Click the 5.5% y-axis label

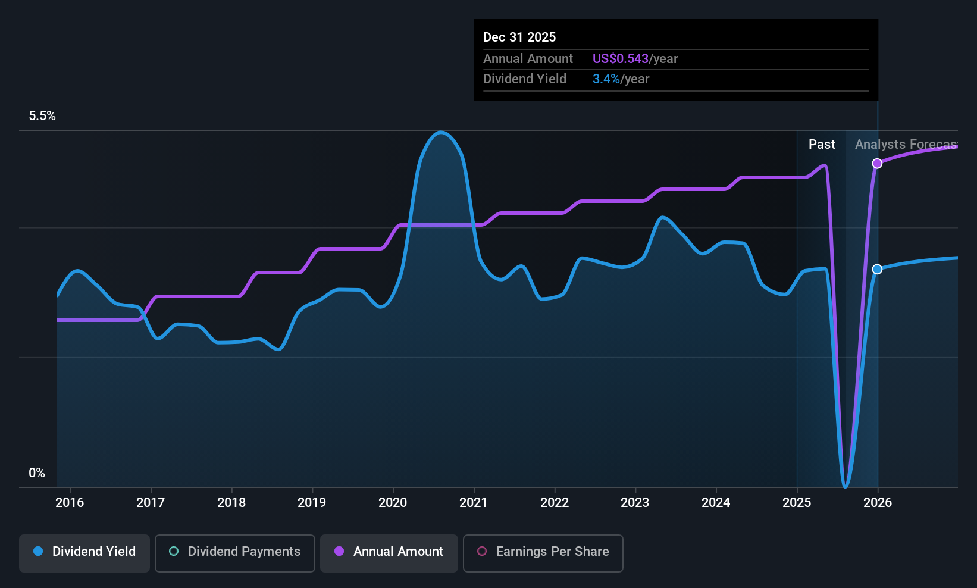click(42, 116)
